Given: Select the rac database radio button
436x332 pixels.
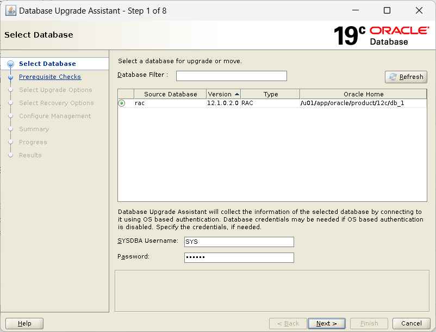Looking at the screenshot, I should click(x=122, y=103).
